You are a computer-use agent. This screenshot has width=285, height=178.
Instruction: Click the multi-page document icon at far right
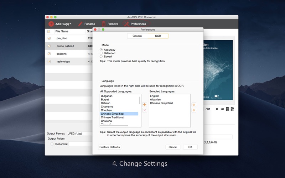(232, 109)
